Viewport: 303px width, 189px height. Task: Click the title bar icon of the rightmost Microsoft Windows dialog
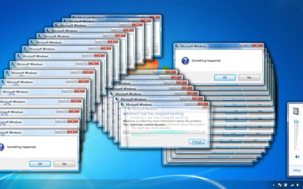click(x=177, y=46)
